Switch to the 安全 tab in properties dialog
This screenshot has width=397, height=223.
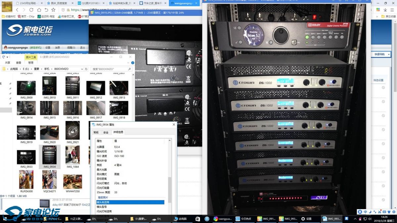tap(106, 132)
